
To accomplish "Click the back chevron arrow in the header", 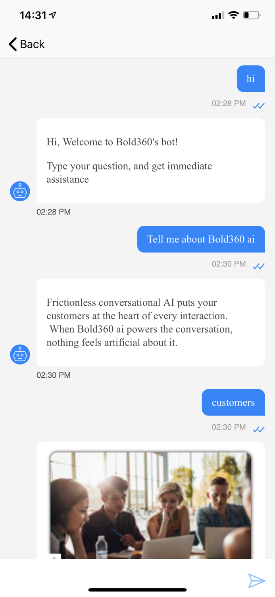I will pos(12,44).
